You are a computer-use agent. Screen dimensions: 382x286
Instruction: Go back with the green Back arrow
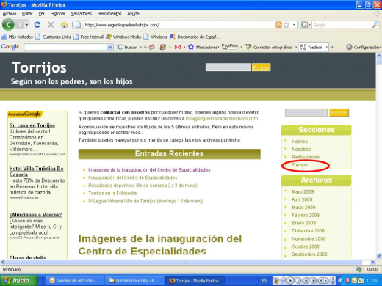pyautogui.click(x=8, y=25)
